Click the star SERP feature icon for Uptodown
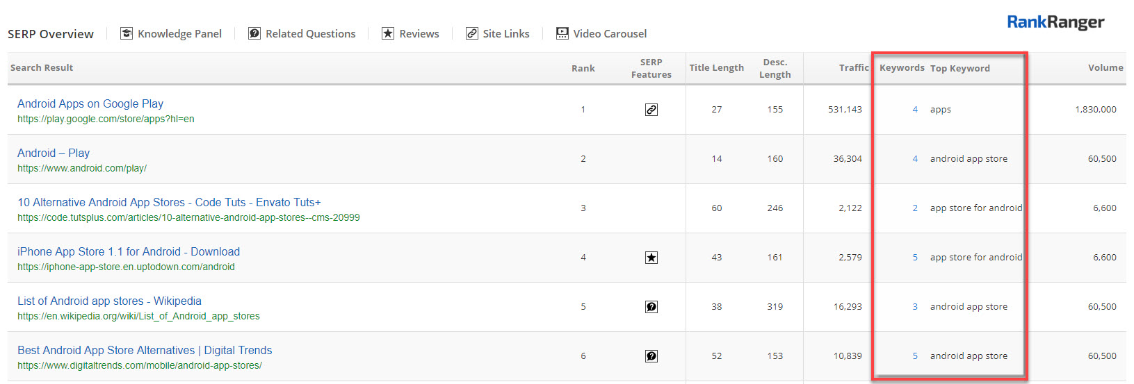Image resolution: width=1134 pixels, height=384 pixels. pos(651,258)
